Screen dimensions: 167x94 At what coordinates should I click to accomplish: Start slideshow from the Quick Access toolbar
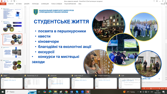14,1
